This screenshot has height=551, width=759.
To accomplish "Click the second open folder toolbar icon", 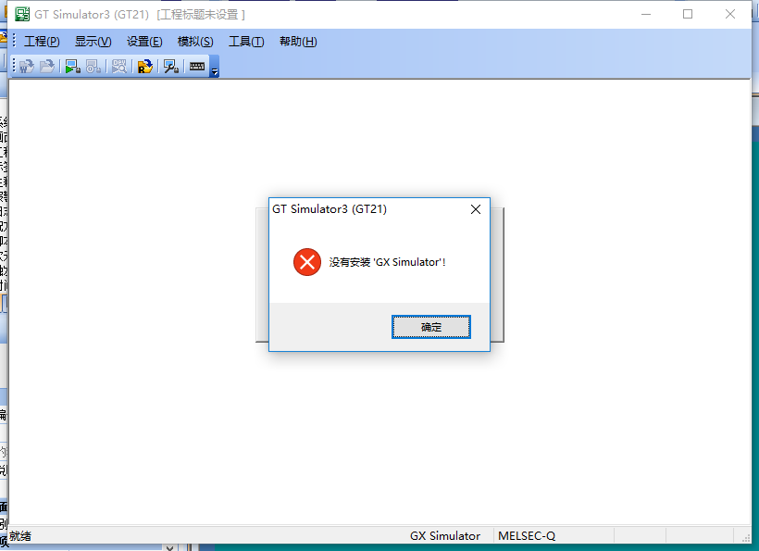I will (47, 67).
